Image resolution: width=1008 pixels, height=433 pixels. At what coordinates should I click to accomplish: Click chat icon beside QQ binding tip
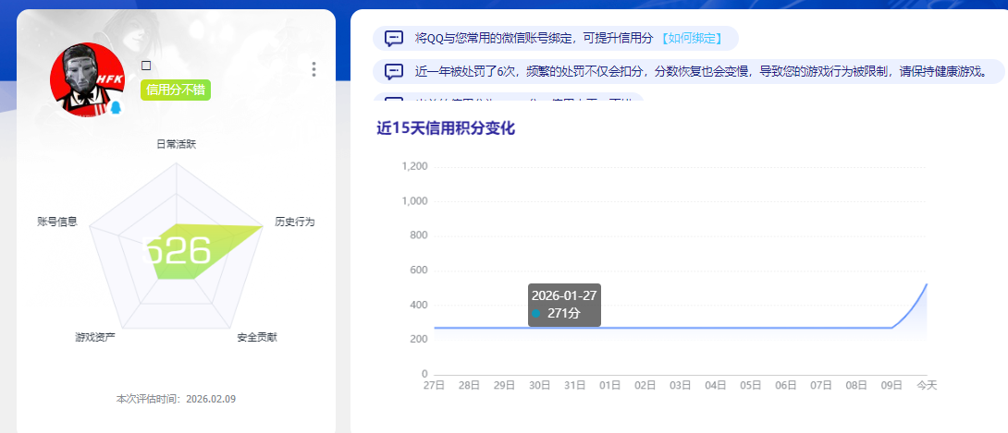point(394,39)
